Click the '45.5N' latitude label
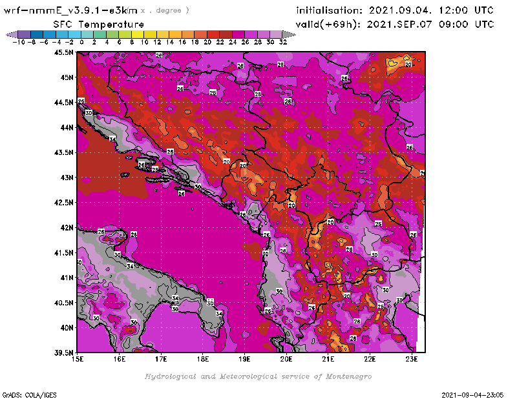 tap(63, 52)
